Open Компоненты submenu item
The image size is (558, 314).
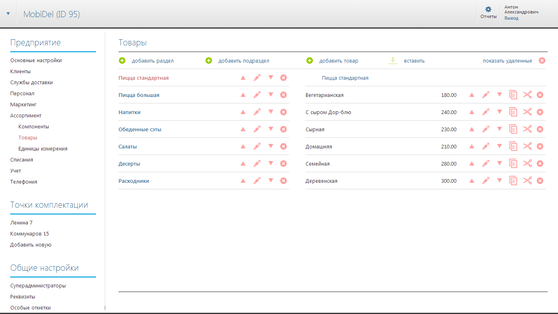pos(33,127)
